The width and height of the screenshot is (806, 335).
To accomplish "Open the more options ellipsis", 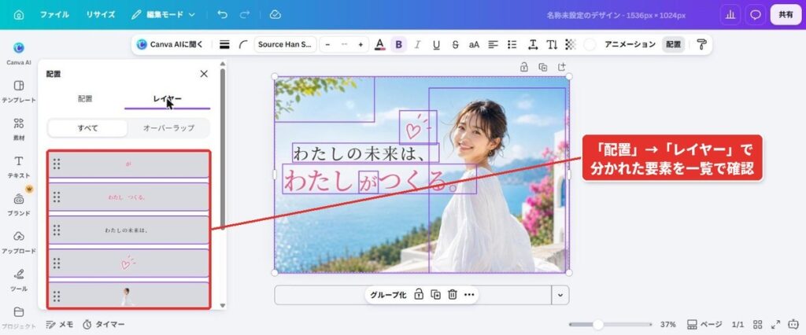I will pos(469,295).
